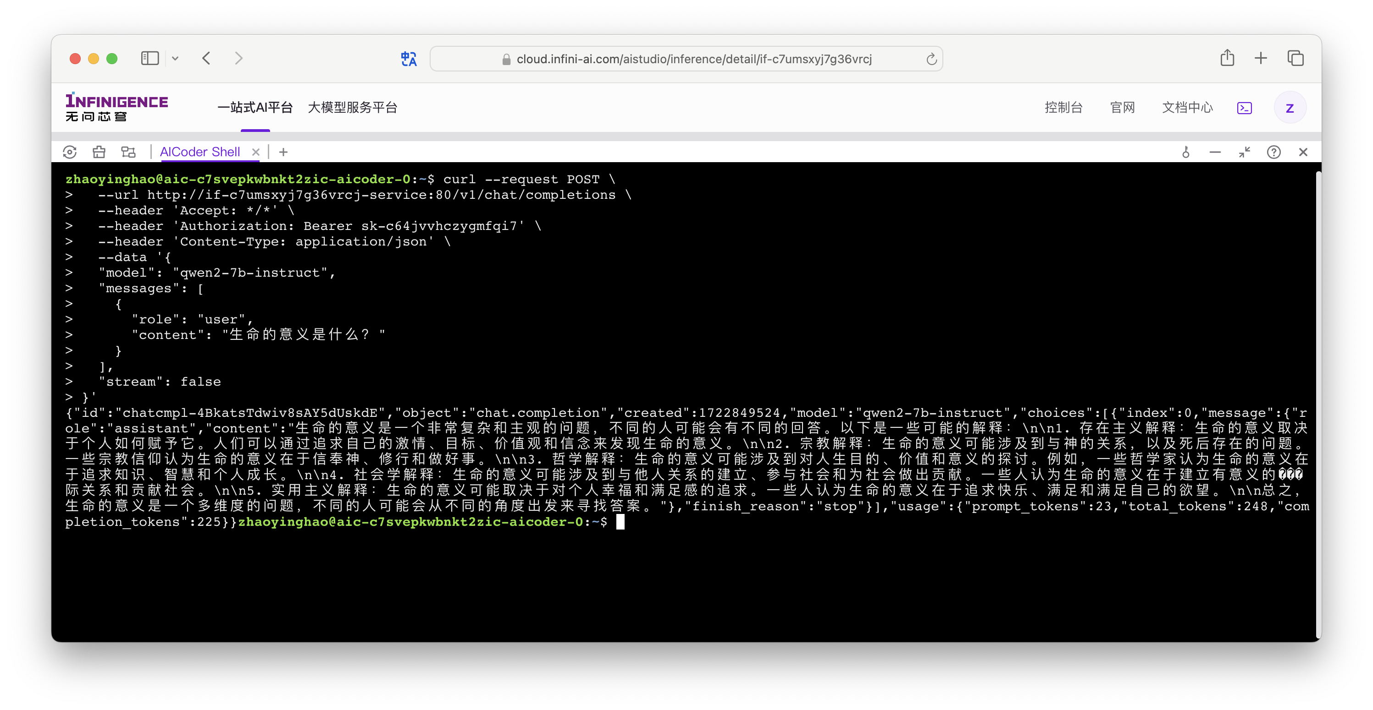Click the red close window button
The height and width of the screenshot is (710, 1373).
[x=75, y=59]
